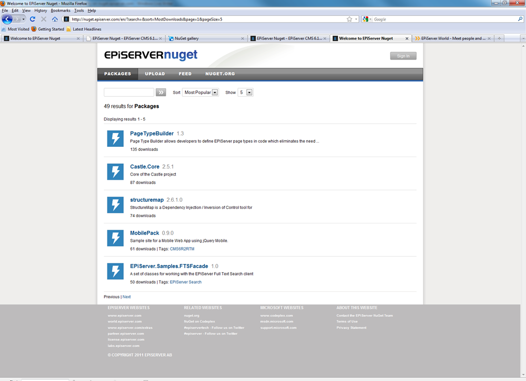Submit search with the double-arrow button
This screenshot has width=526, height=381.
point(161,92)
